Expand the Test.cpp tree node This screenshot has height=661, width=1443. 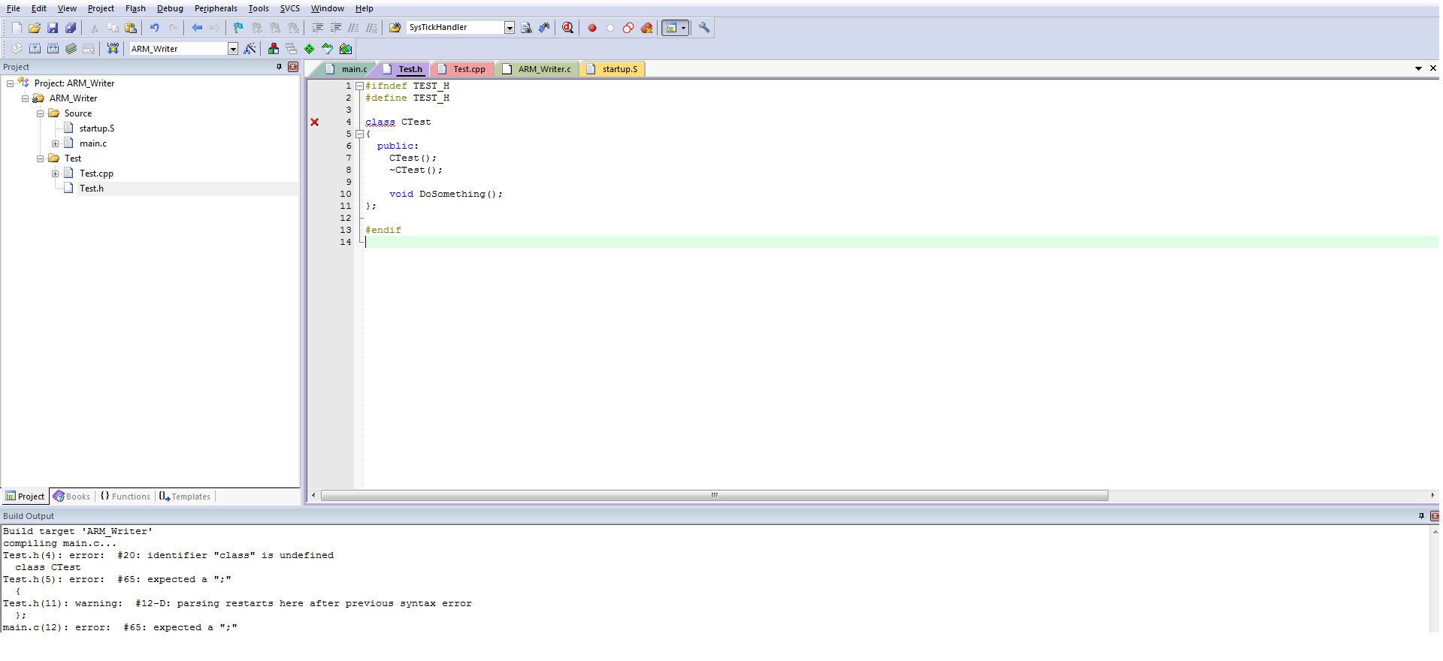point(55,174)
